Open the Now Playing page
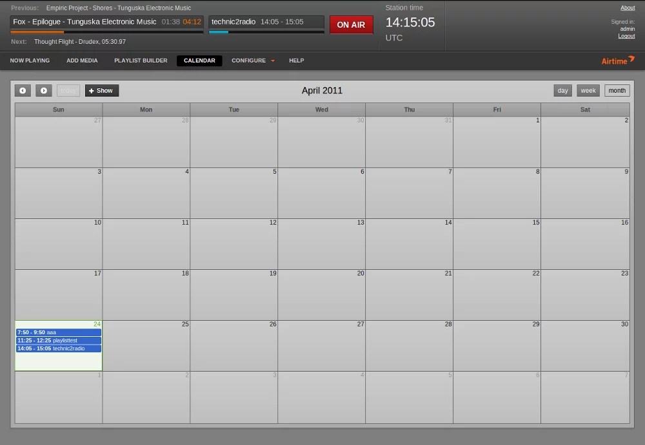Viewport: 645px width, 445px height. click(30, 61)
